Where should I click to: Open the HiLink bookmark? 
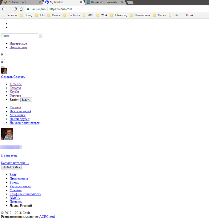pyautogui.click(x=190, y=15)
